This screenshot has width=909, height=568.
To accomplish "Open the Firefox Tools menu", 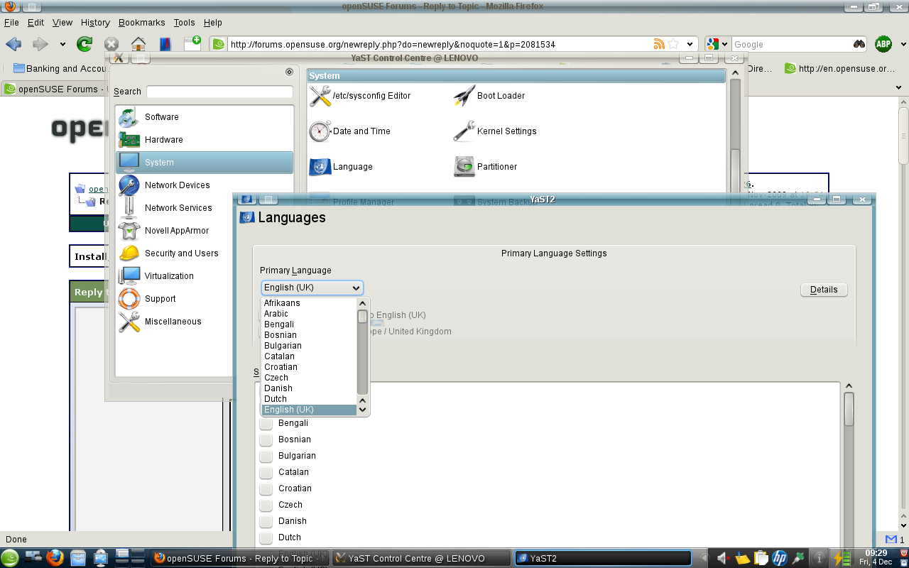I will [185, 23].
